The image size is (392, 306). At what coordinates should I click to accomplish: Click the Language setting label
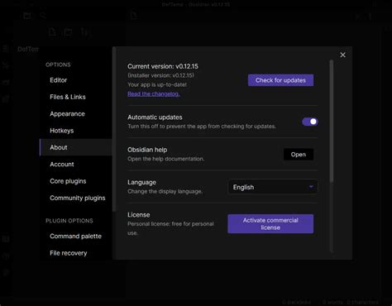(x=141, y=183)
